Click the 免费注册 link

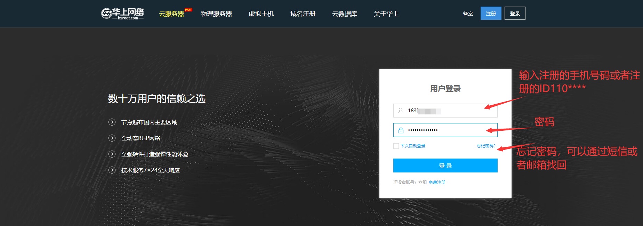[x=437, y=183]
